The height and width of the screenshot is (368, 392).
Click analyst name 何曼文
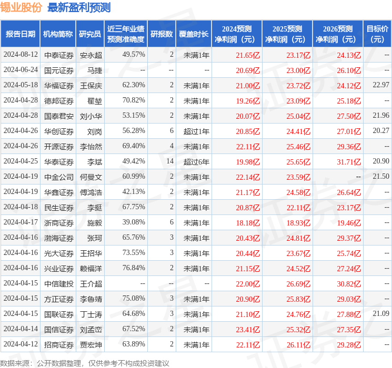pos(91,177)
